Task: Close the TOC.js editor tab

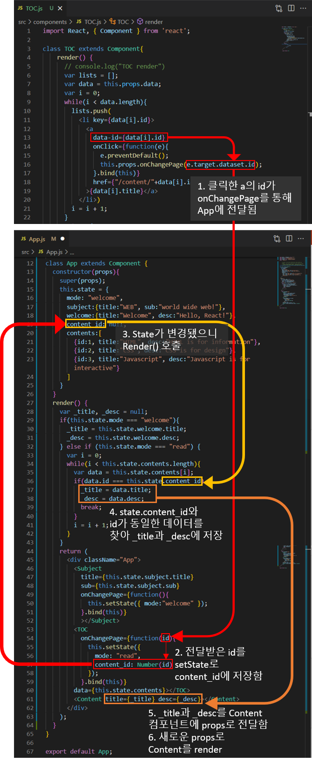Action: pos(60,8)
